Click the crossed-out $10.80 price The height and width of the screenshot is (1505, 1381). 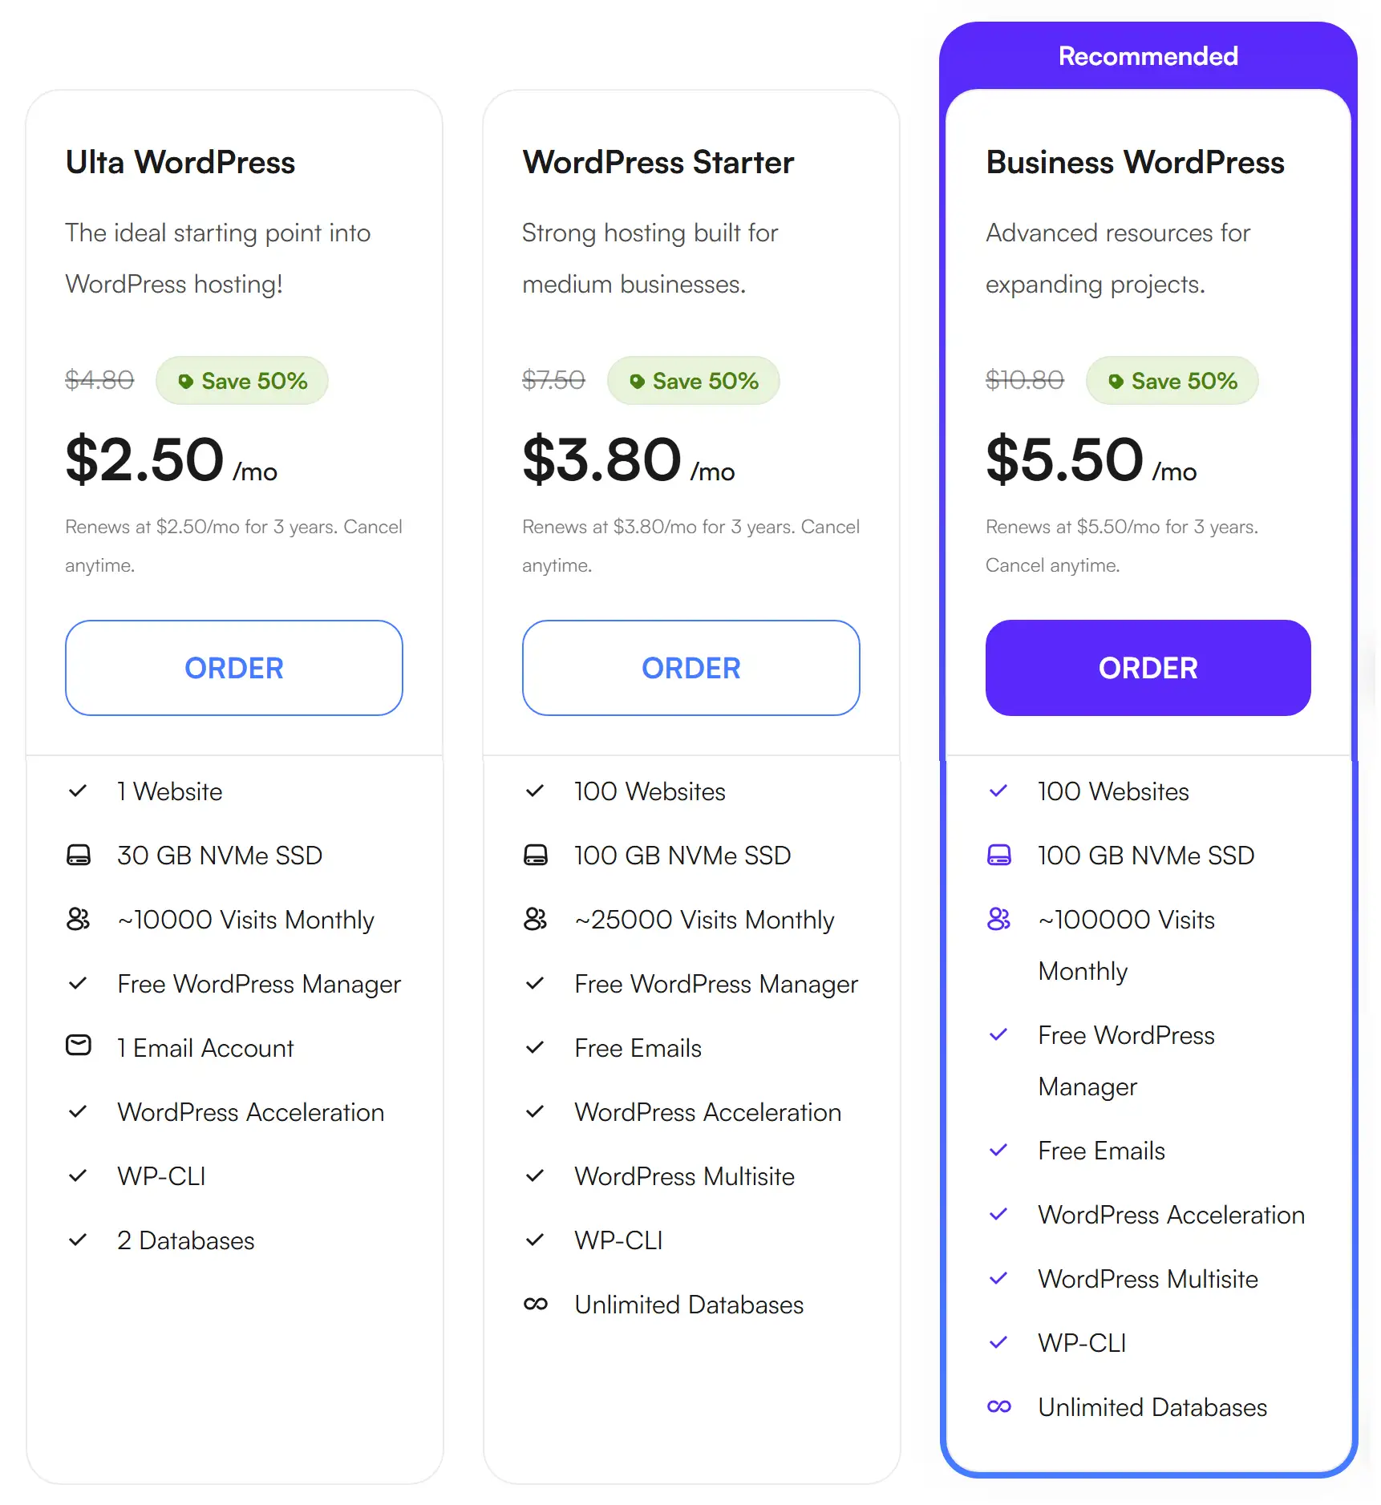[x=1024, y=381]
